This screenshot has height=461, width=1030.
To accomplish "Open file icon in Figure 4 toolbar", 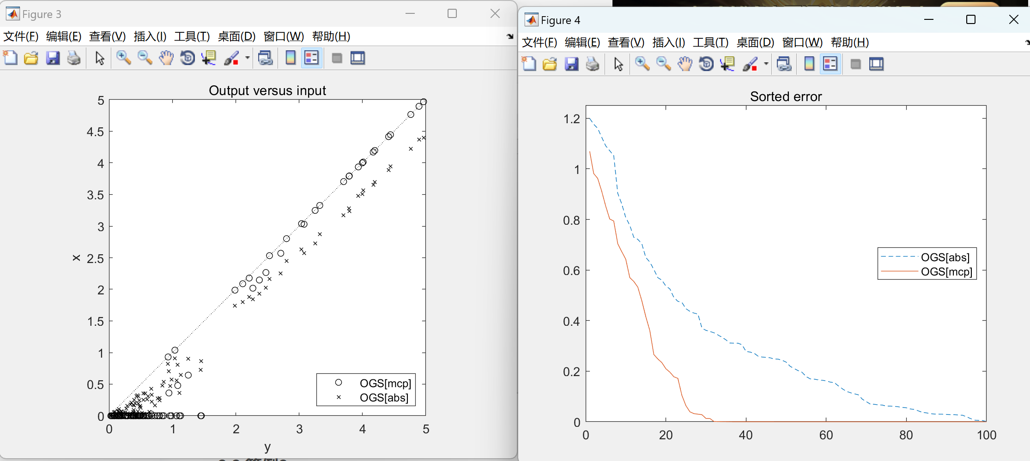I will point(550,64).
